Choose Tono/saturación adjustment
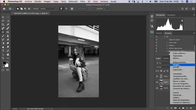 pyautogui.click(x=183, y=76)
